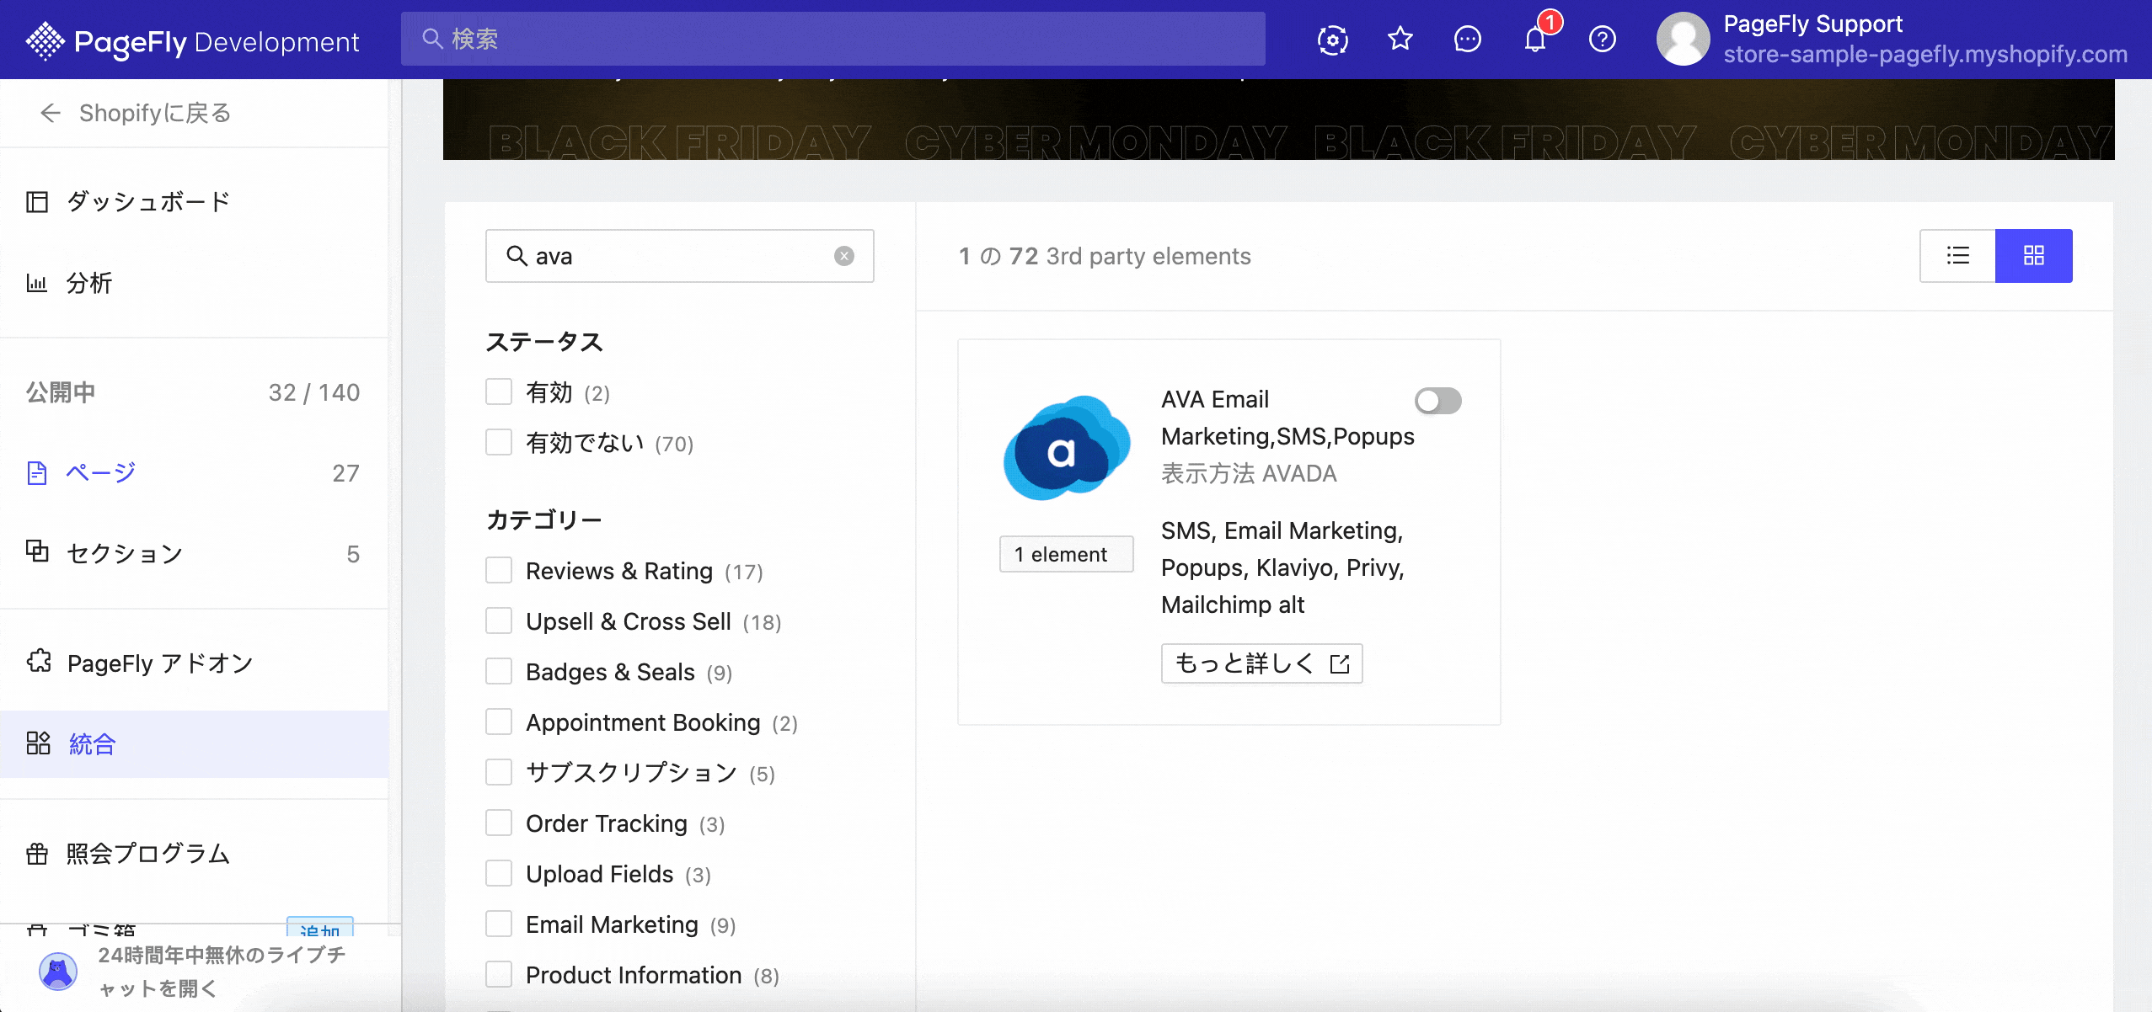Screen dimensions: 2152x1012
Task: Click the AVA Email Marketing,SMS,Popups title
Action: 1287,418
